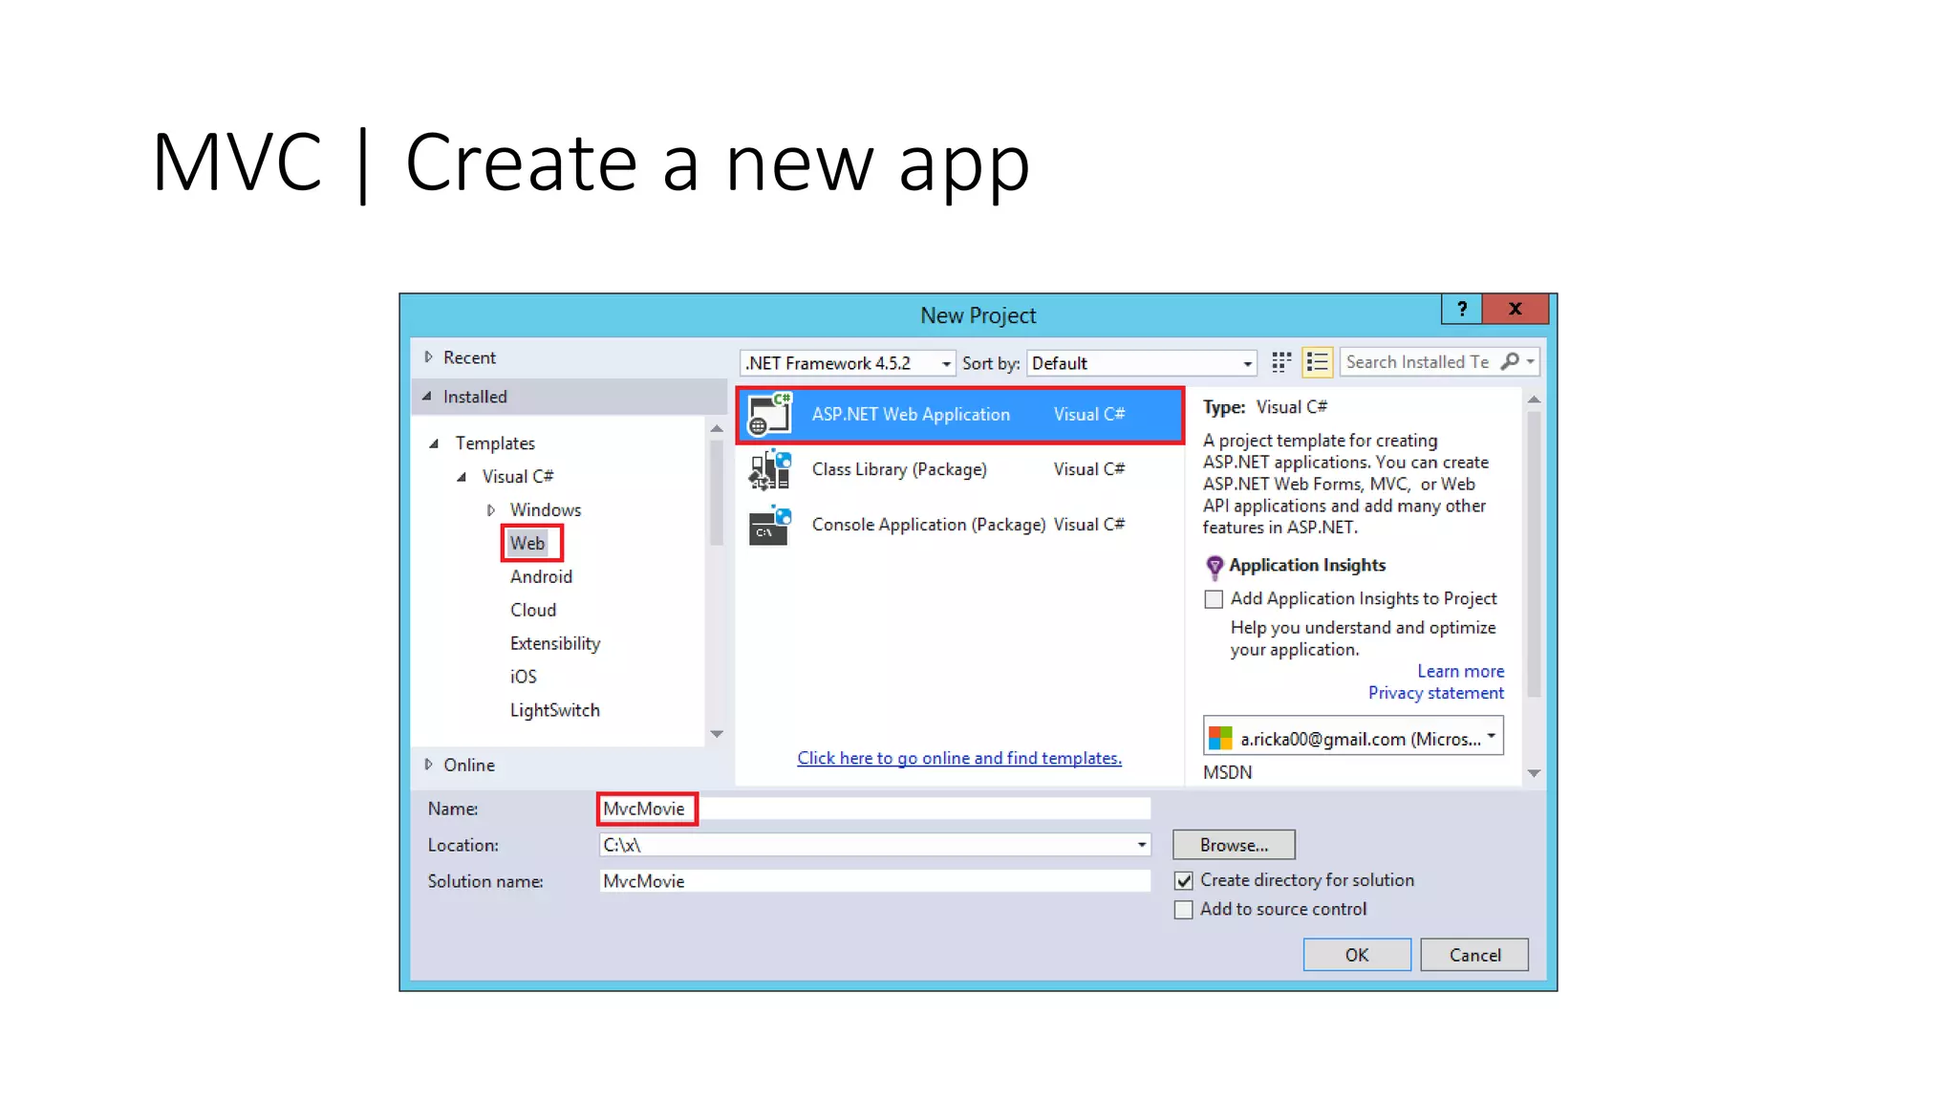Image resolution: width=1957 pixels, height=1101 pixels.
Task: Select the Android template category
Action: 541,576
